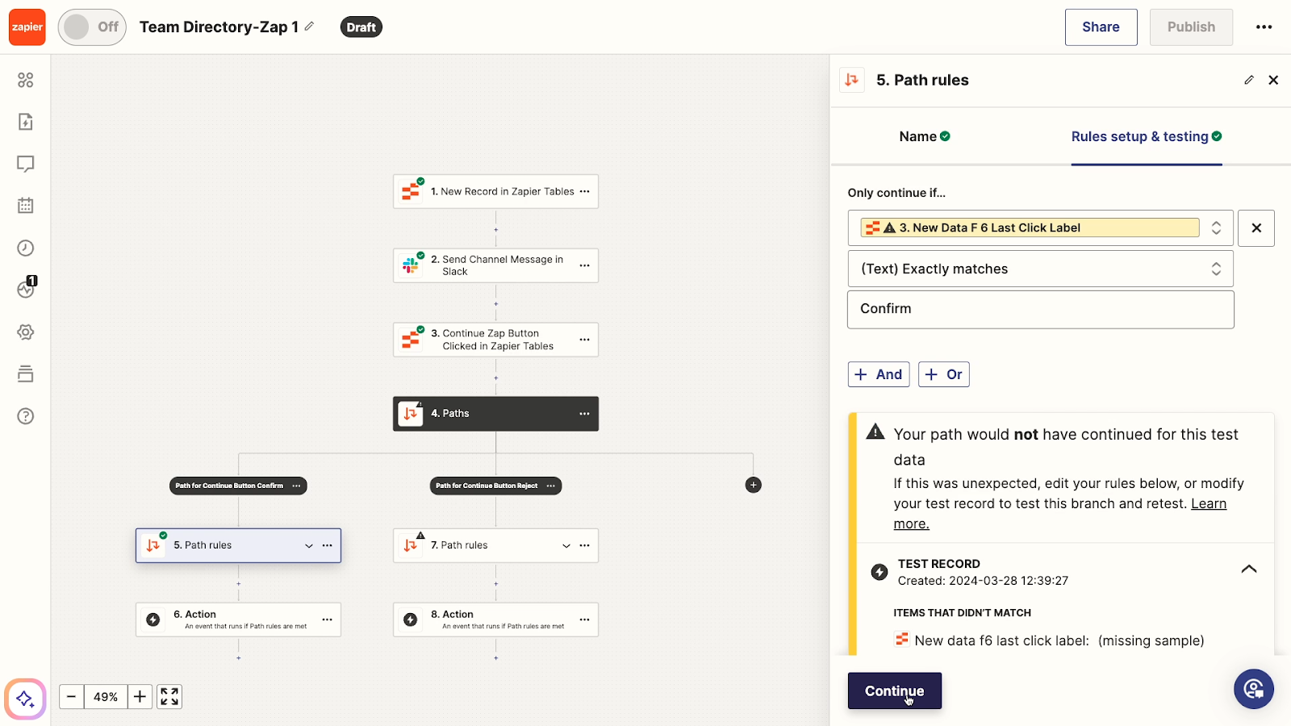Viewport: 1291px width, 726px height.
Task: Open the top-right more options menu
Action: coord(1264,27)
